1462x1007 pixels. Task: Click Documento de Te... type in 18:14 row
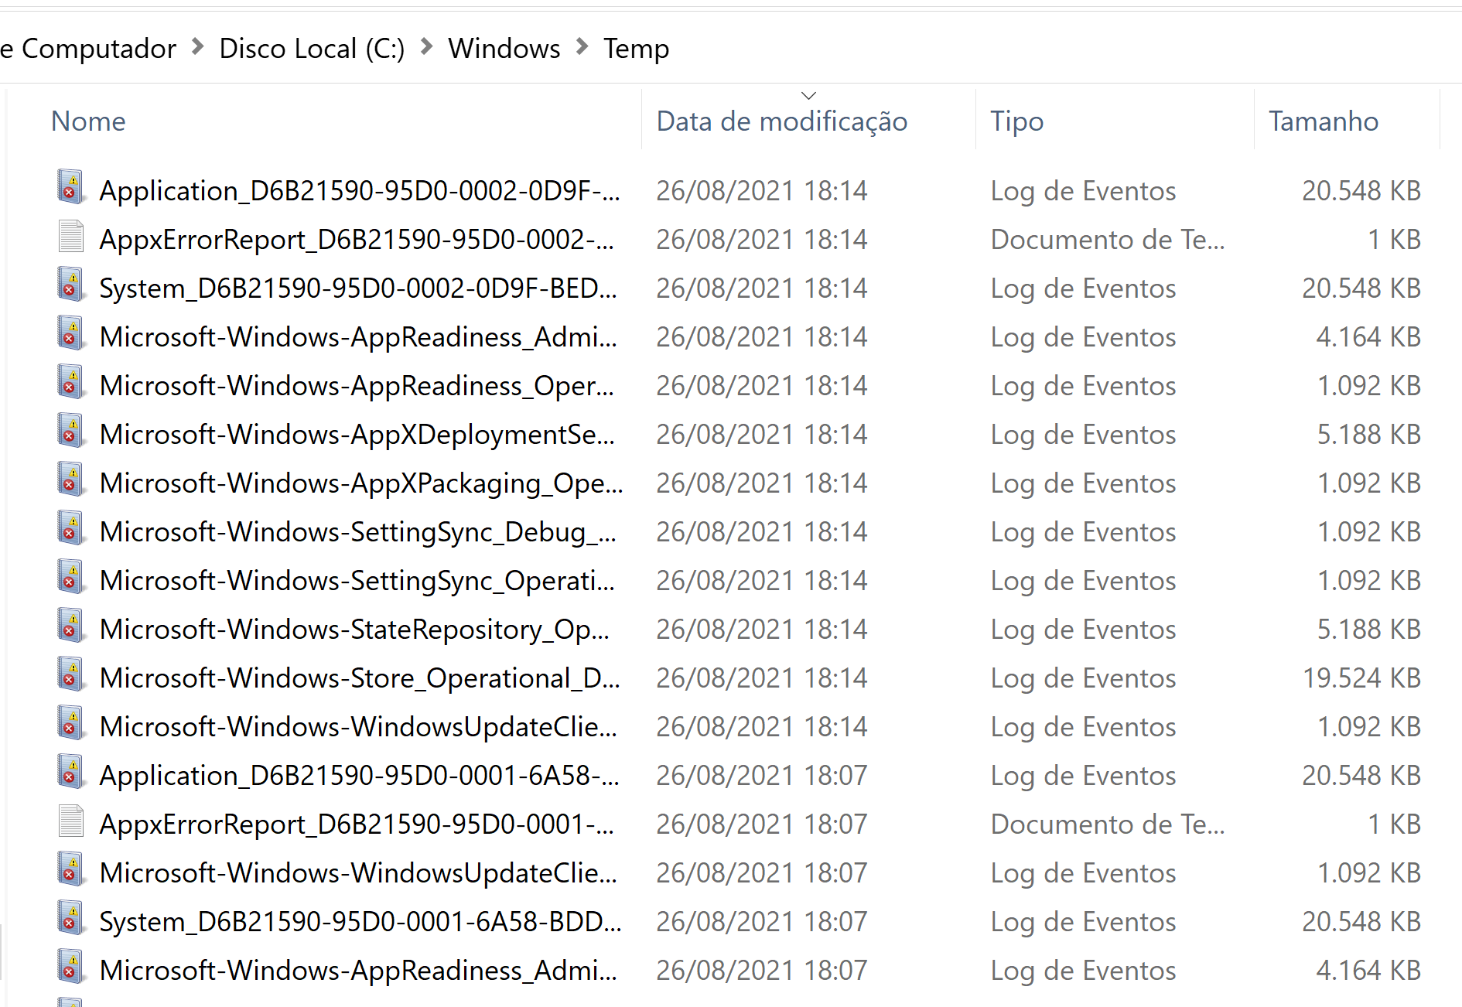click(1108, 240)
